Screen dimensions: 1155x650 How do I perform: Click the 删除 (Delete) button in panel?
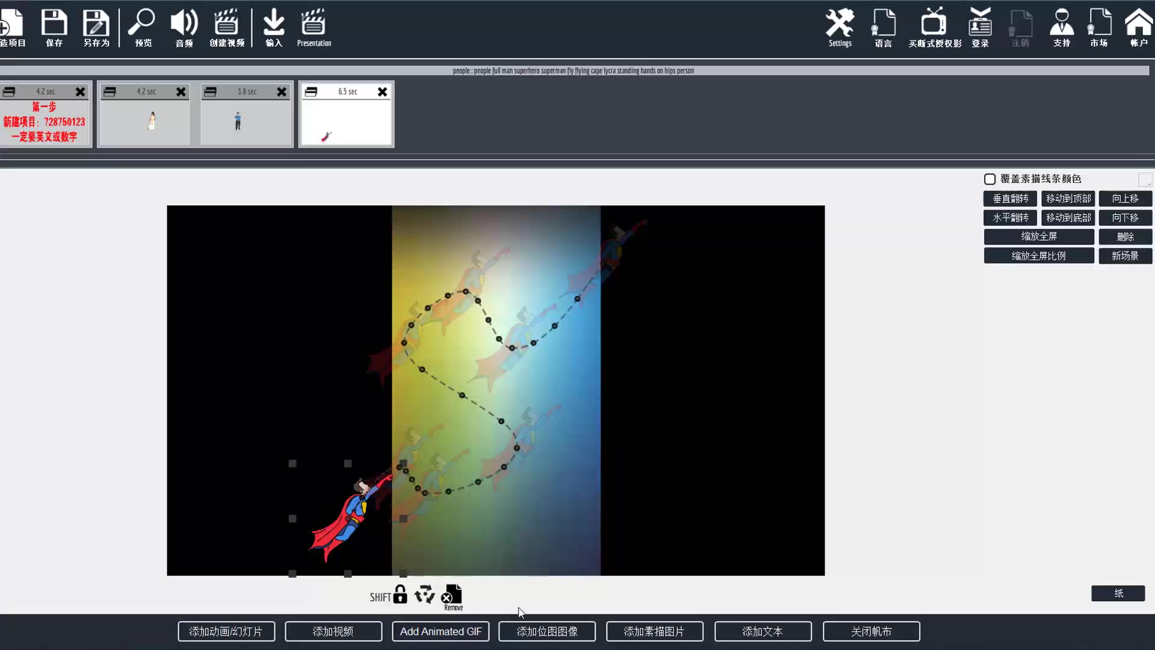point(1124,236)
